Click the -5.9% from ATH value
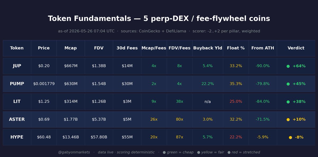The width and height of the screenshot is (318, 157). [263, 137]
